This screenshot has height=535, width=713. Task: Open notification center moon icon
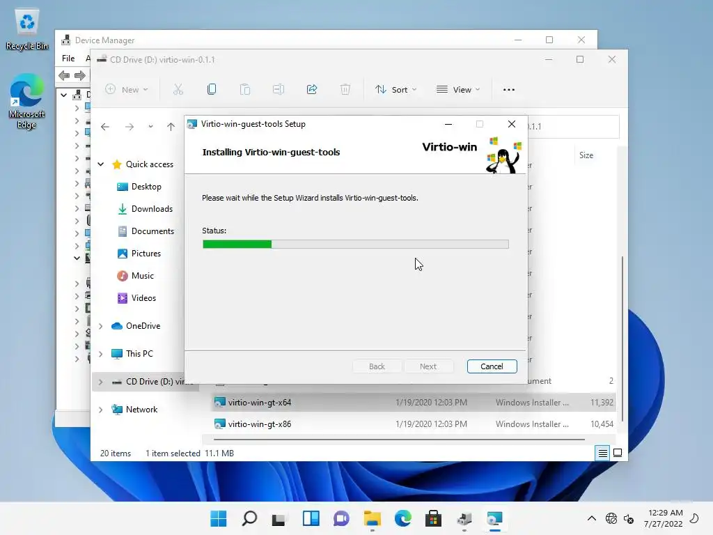(x=694, y=518)
